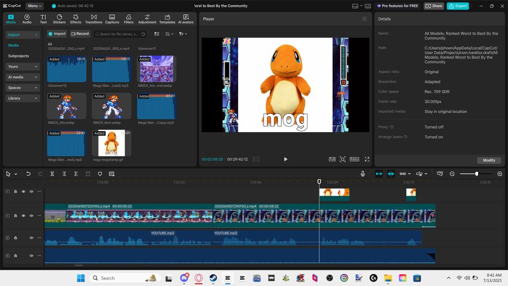Switch to the Effects tab

tap(76, 19)
